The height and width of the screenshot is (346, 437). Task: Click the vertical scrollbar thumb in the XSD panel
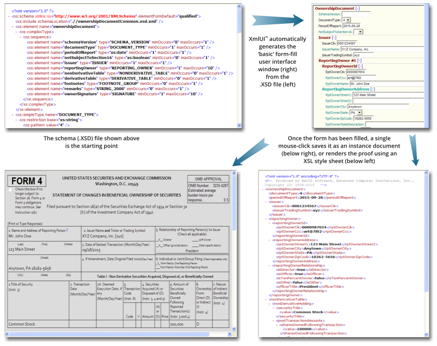click(x=239, y=20)
